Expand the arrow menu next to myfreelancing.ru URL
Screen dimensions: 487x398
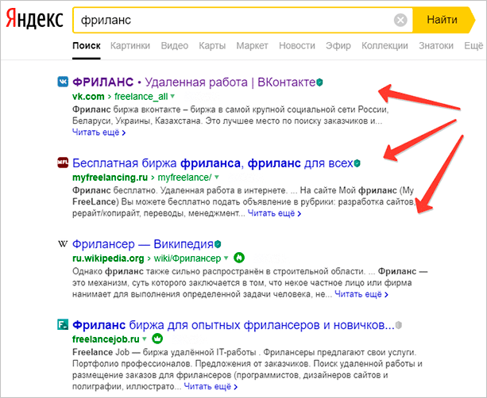[217, 177]
